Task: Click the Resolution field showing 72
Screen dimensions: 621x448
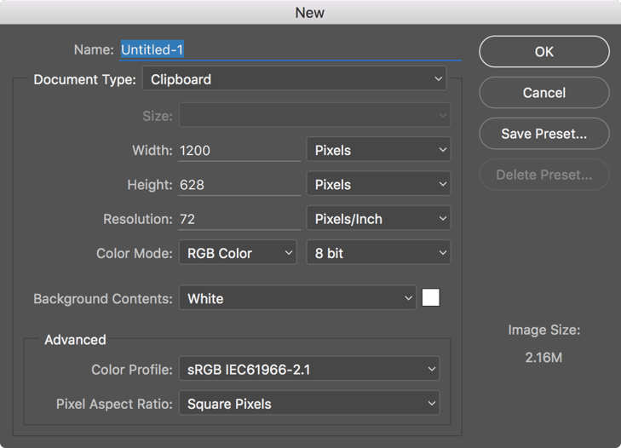Action: pyautogui.click(x=239, y=219)
